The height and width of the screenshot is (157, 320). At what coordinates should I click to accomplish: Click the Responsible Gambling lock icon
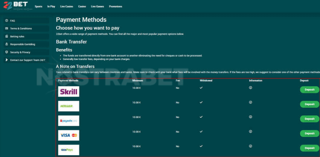[x=6, y=44]
